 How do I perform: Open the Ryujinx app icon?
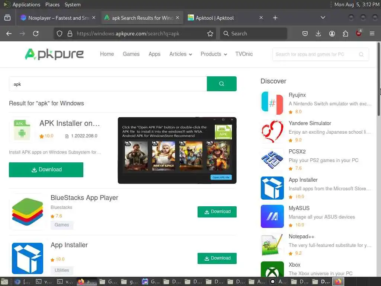272,103
